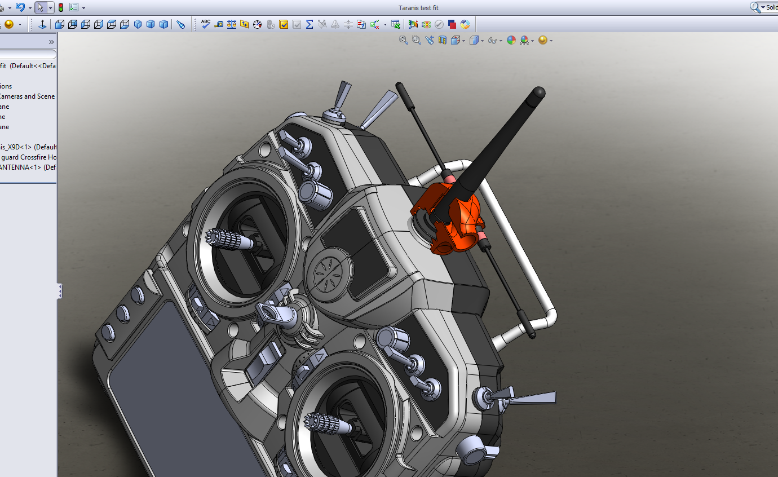Run the ABC Spell Checker tool
The image size is (778, 477).
206,24
